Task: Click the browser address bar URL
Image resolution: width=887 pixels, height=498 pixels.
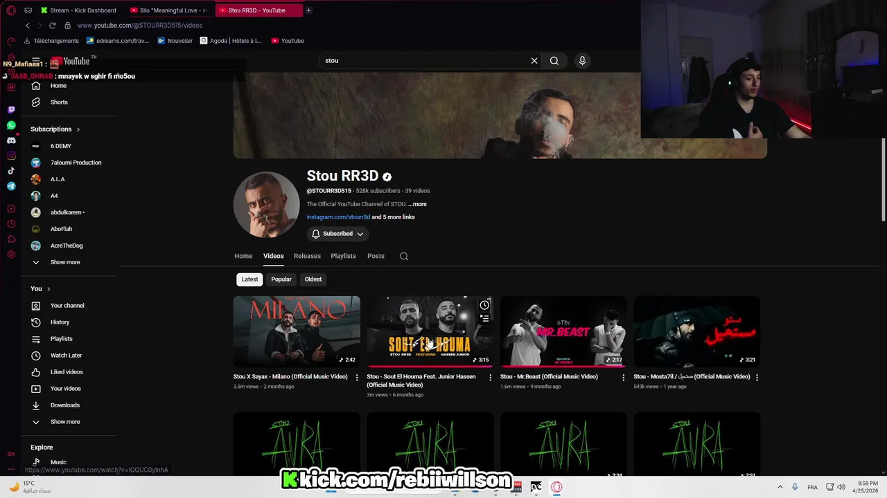Action: pos(140,26)
